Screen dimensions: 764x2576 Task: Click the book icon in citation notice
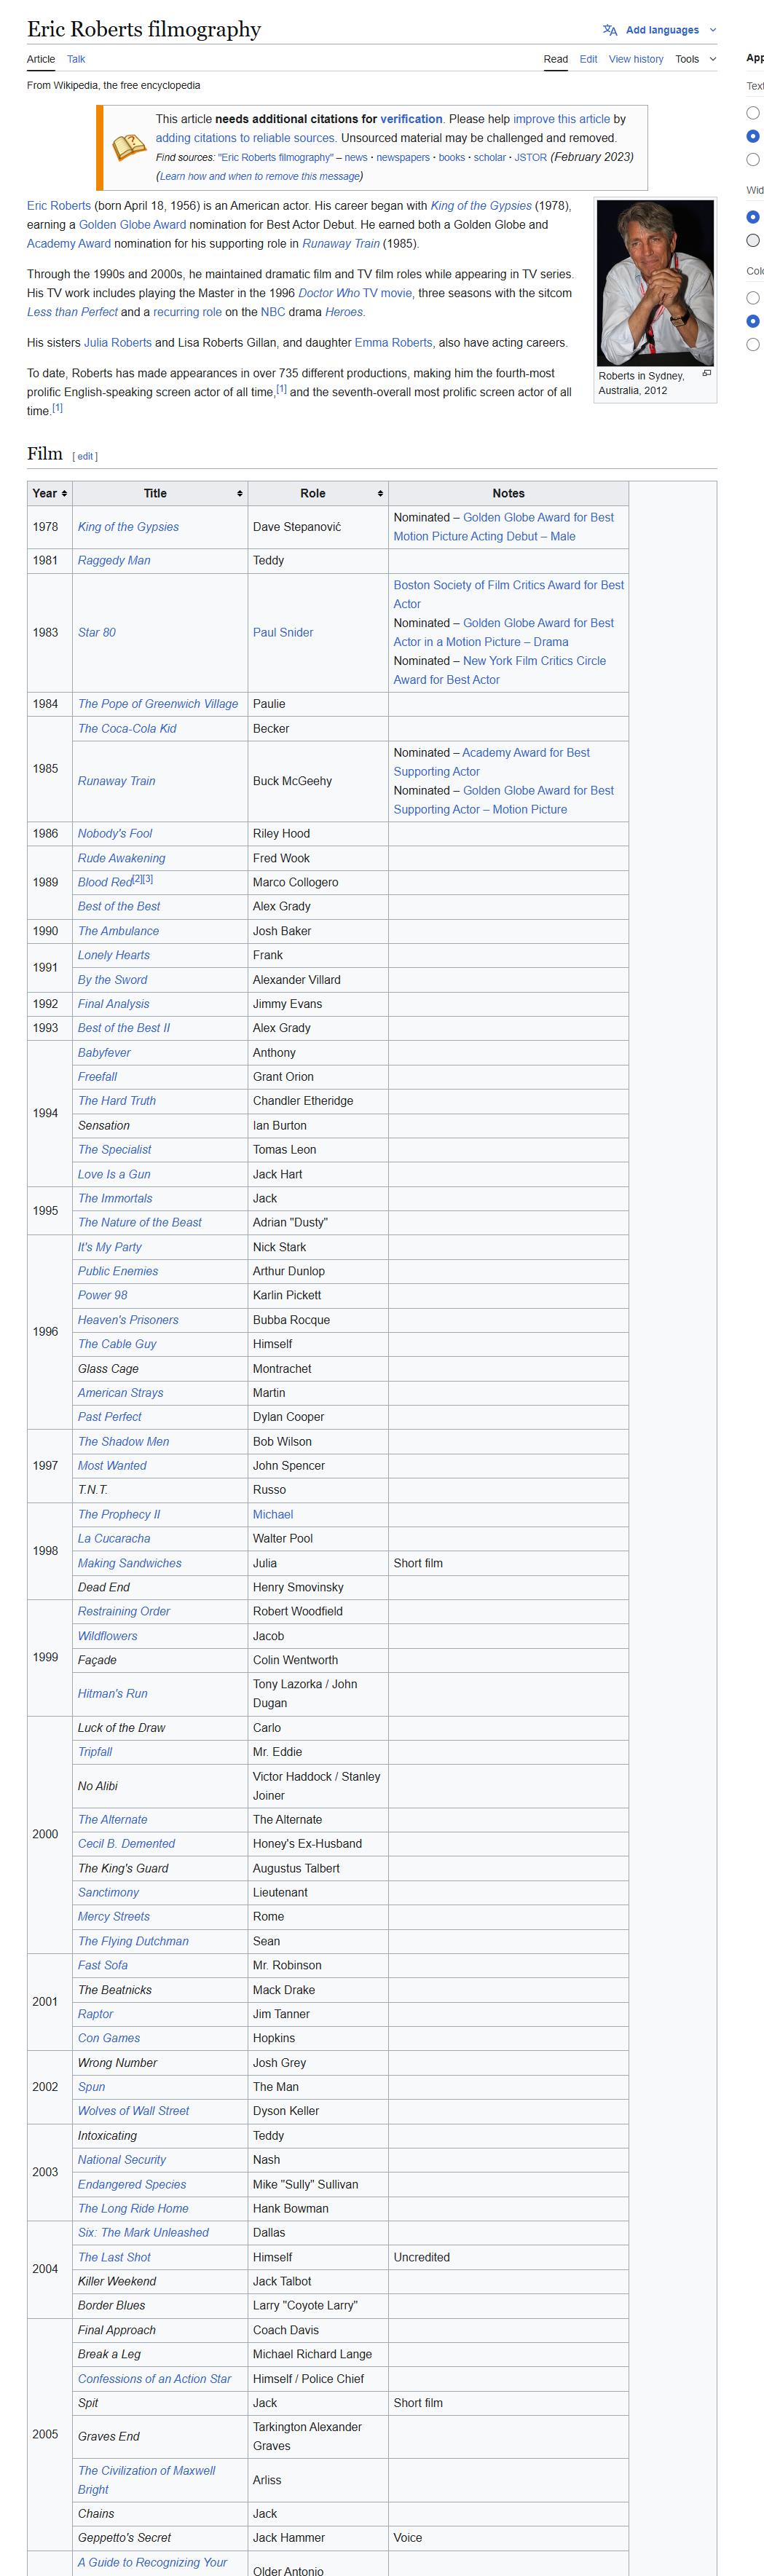(129, 148)
